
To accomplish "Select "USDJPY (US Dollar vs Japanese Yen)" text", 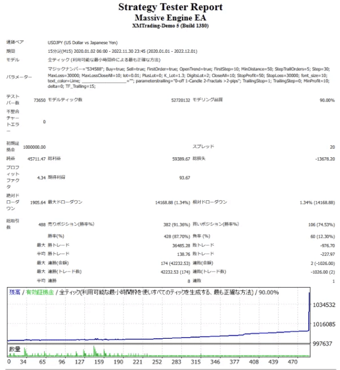I will coord(83,43).
